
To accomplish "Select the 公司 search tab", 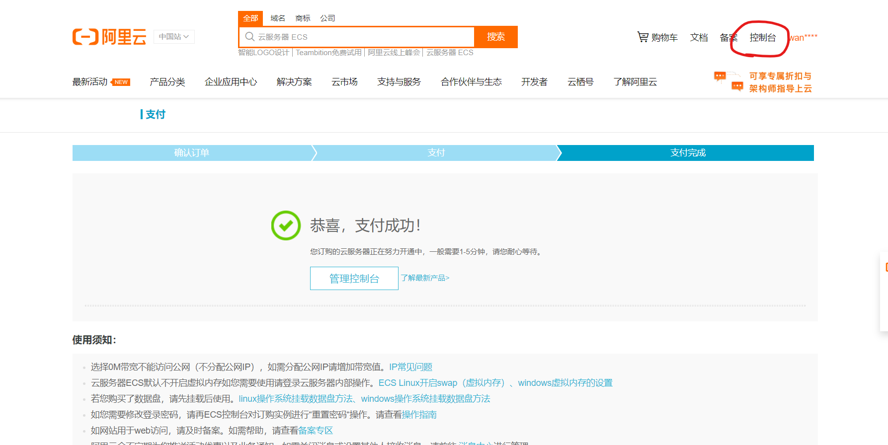I will (327, 18).
